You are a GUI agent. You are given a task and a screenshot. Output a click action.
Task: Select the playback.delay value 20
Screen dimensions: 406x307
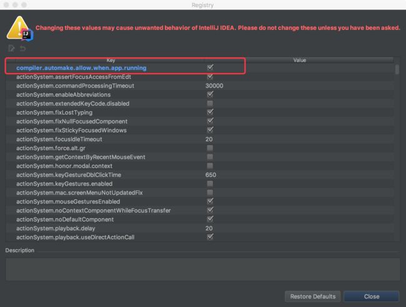pyautogui.click(x=209, y=228)
